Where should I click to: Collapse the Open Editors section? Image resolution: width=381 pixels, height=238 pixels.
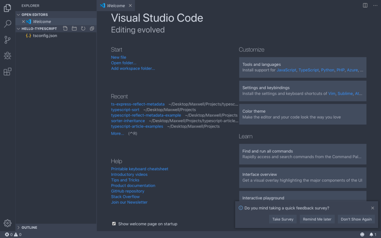pos(19,15)
